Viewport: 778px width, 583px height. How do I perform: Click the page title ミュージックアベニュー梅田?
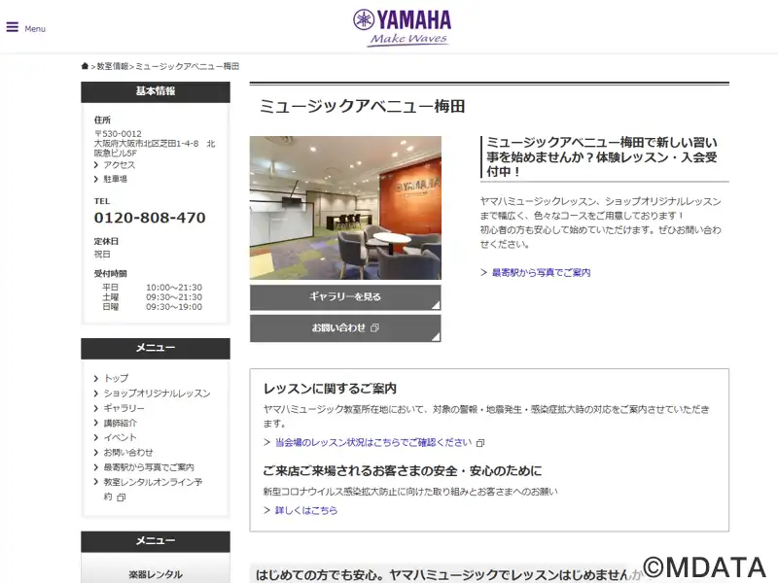(x=362, y=106)
